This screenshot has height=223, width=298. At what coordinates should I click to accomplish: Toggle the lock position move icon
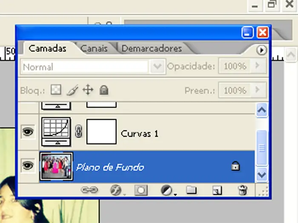[88, 90]
